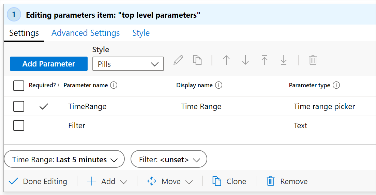
Task: Click the pencil edit parameter icon
Action: [178, 60]
